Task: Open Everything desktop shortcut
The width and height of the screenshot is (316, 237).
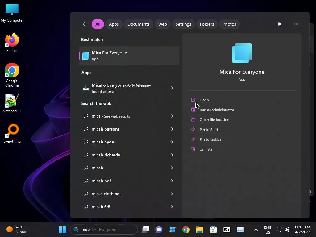Action: pos(12,133)
